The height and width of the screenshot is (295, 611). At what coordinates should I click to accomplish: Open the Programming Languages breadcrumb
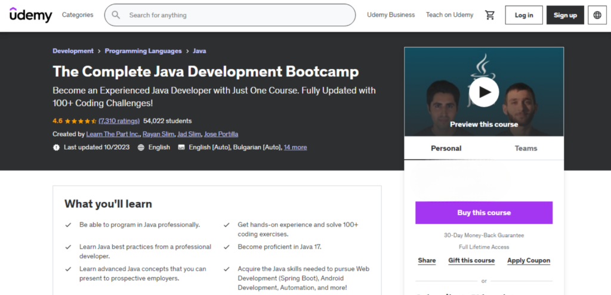point(143,51)
